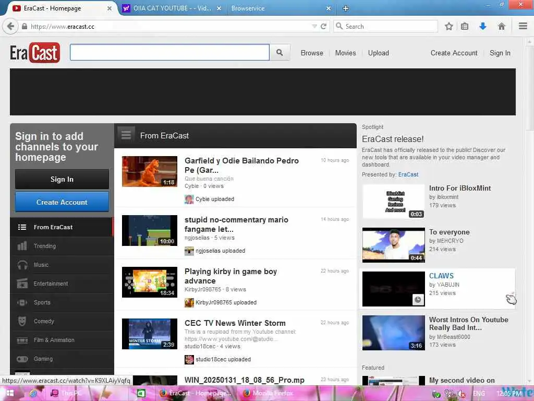Viewport: 534px width, 401px height.
Task: Go to Firefox home page icon
Action: pyautogui.click(x=501, y=26)
